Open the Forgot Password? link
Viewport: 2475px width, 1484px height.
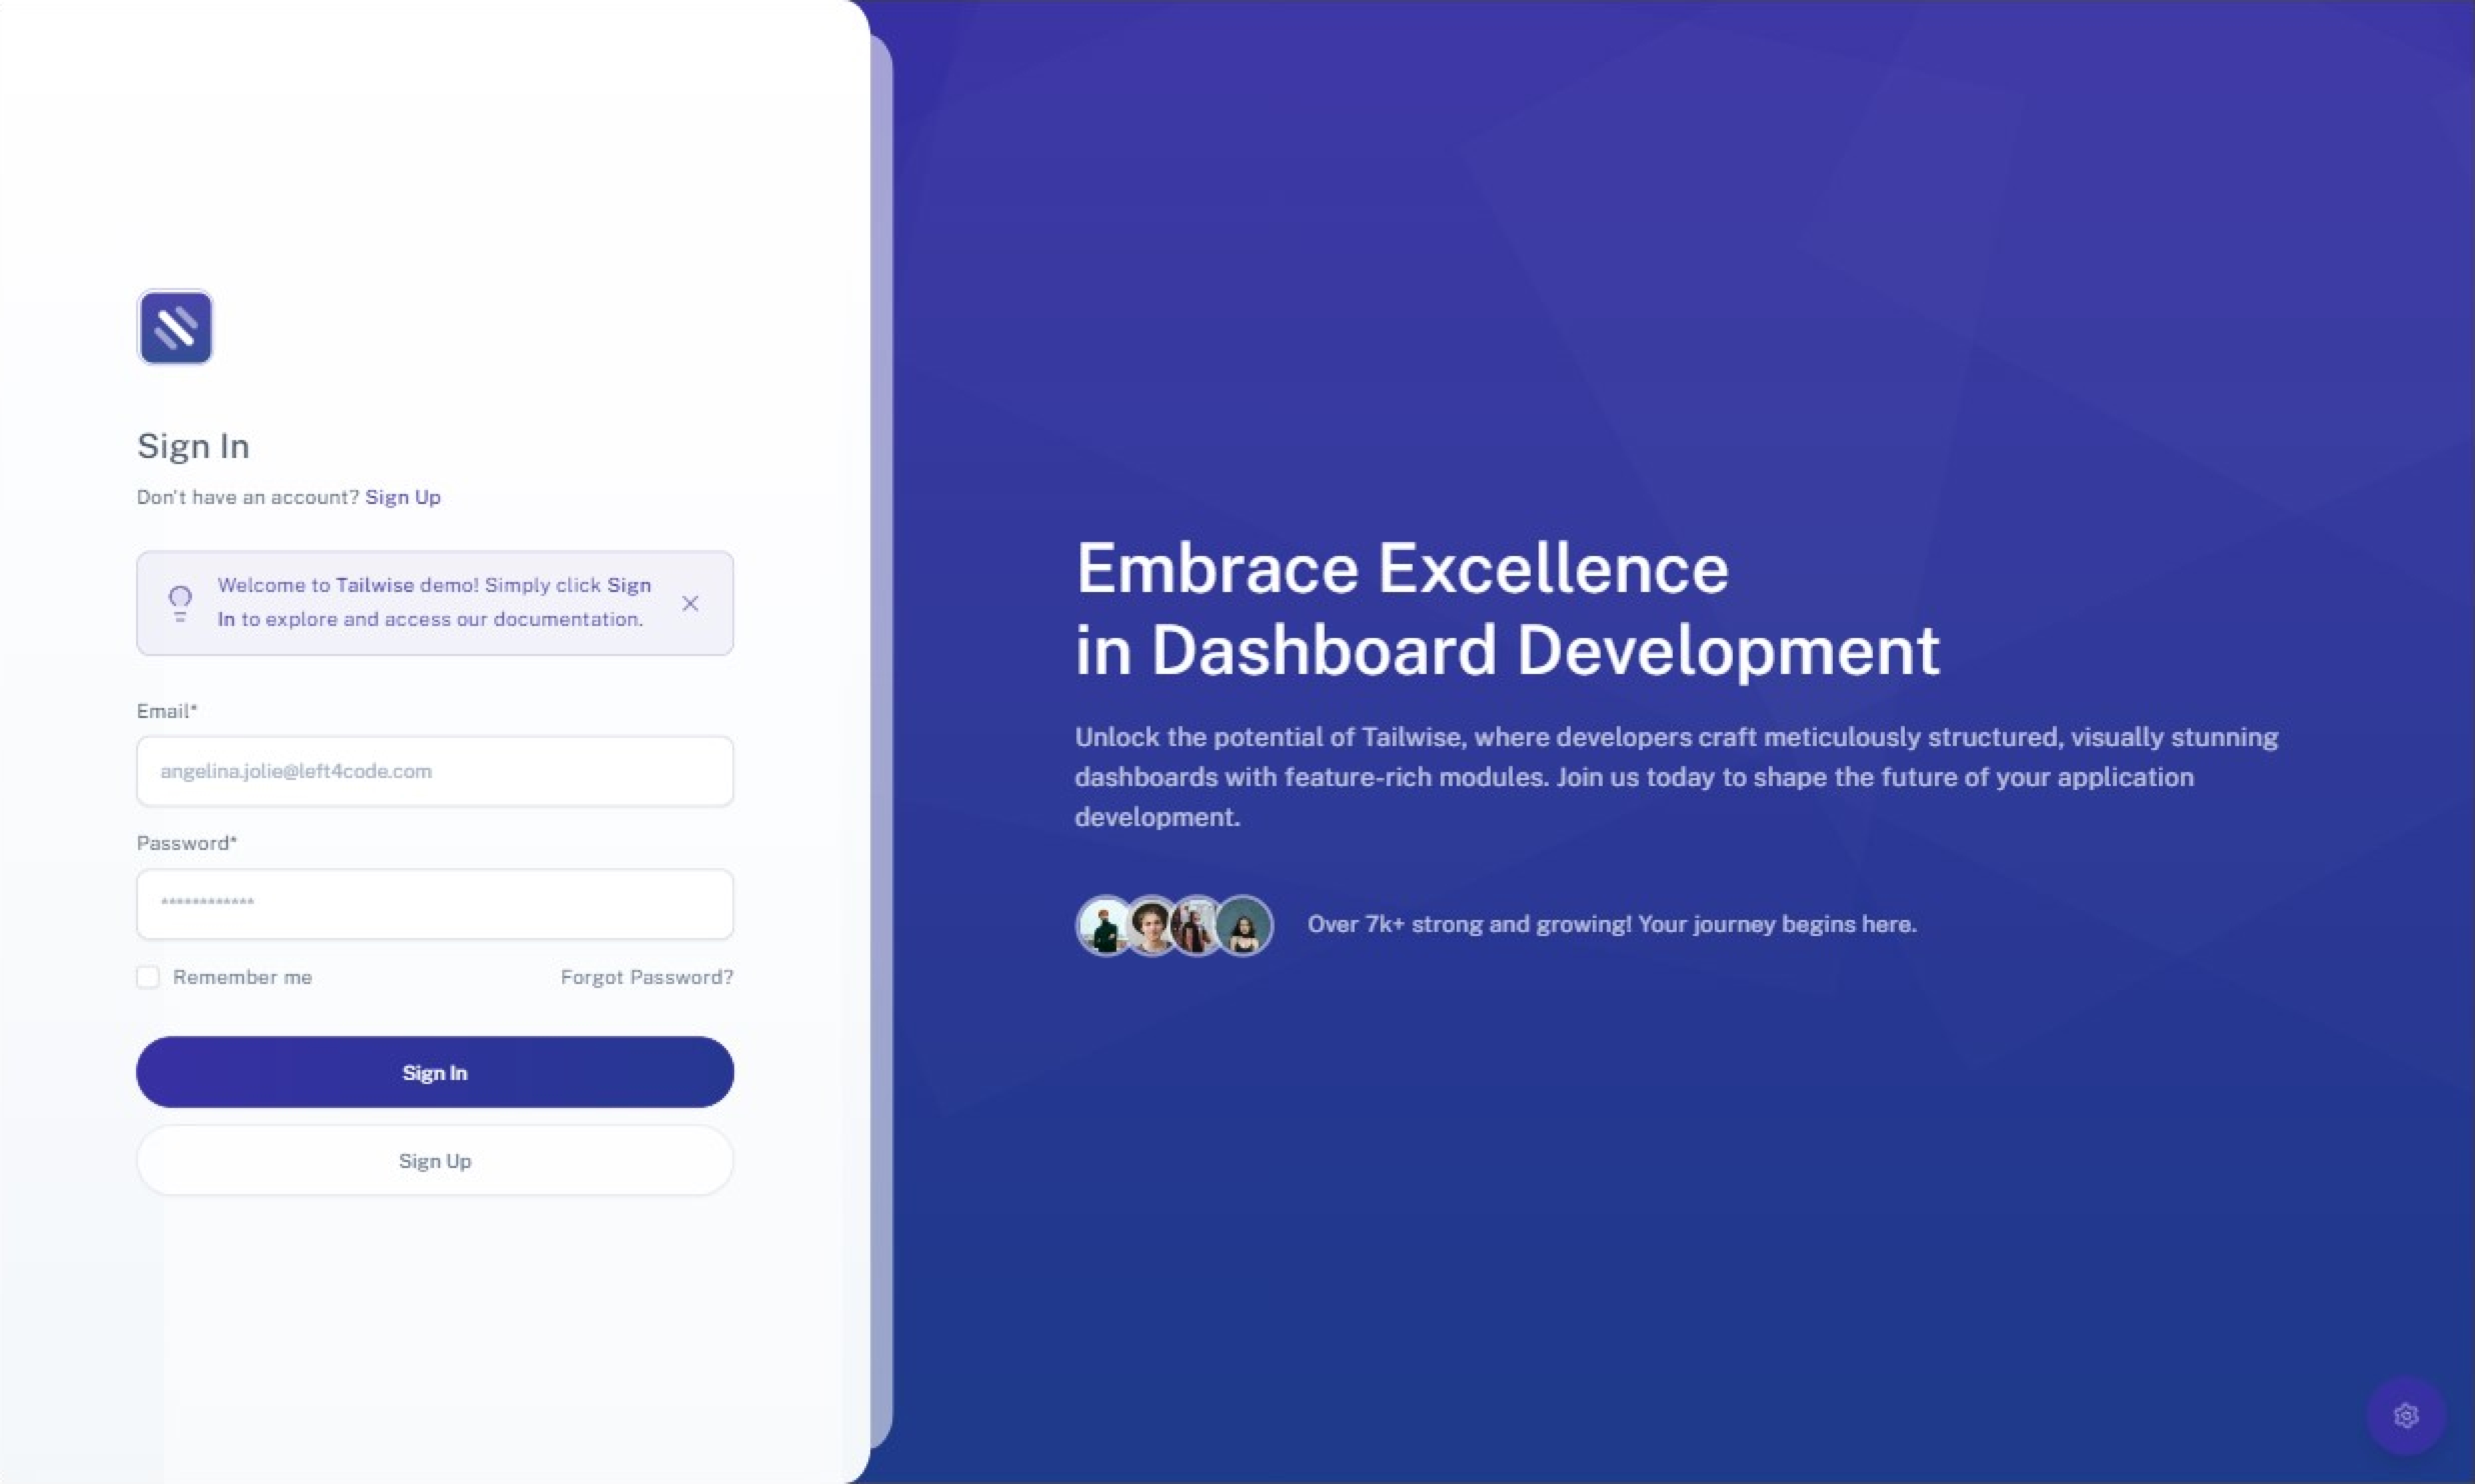coord(646,977)
